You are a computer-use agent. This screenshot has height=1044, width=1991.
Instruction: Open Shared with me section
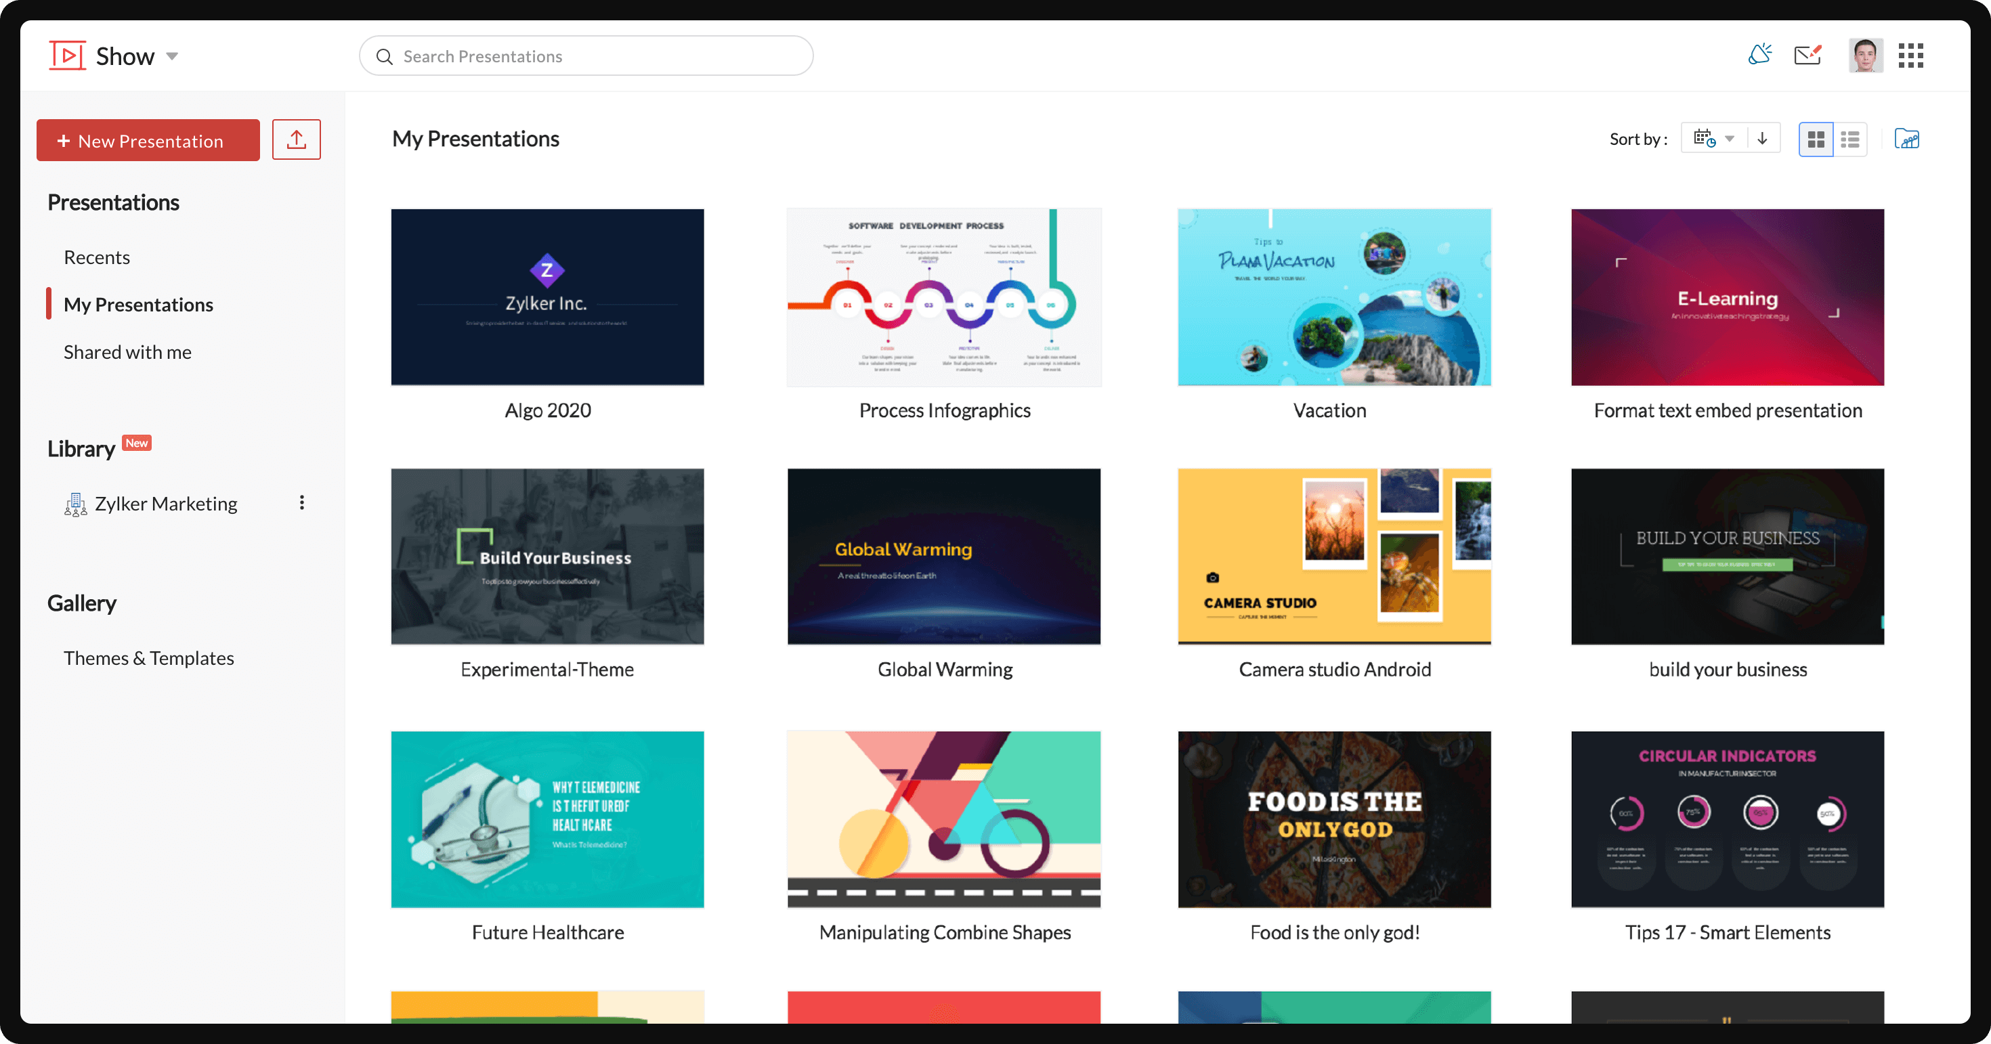(127, 352)
